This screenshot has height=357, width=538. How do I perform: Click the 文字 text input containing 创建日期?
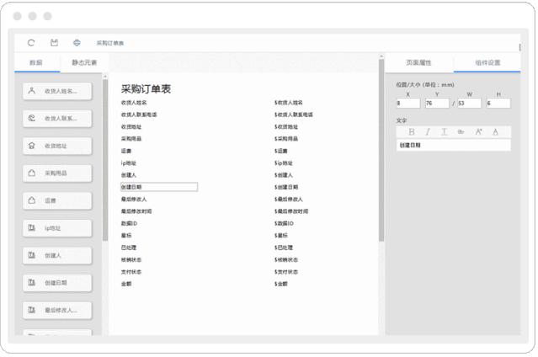453,145
